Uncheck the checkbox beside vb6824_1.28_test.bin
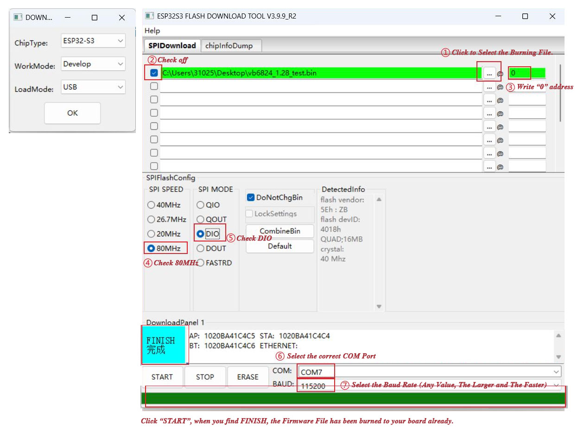584x432 pixels. (x=154, y=73)
